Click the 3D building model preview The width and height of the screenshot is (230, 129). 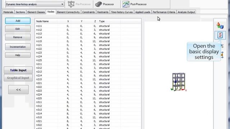(x=178, y=82)
